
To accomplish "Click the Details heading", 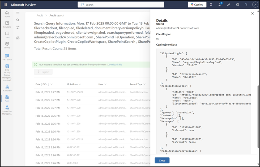I will coord(162,20).
